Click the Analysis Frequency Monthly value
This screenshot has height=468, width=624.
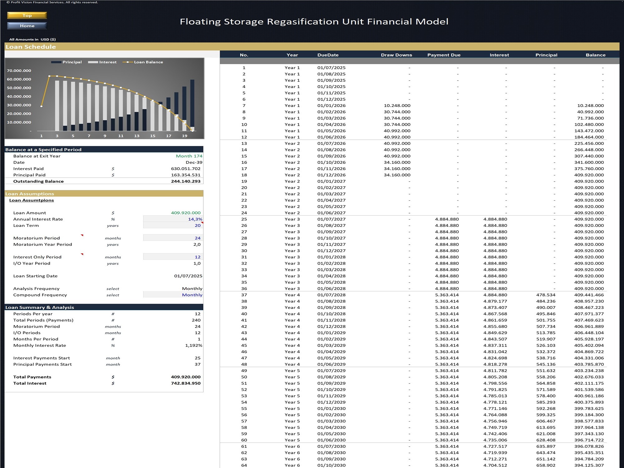coord(192,288)
